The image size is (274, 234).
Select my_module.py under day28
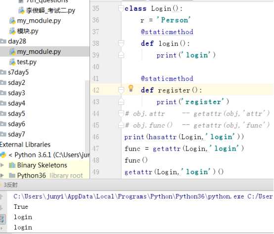click(x=39, y=52)
